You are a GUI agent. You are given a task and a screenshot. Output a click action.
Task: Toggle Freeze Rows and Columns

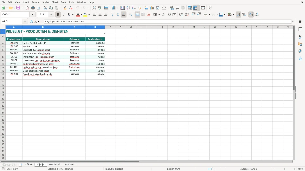click(195, 8)
